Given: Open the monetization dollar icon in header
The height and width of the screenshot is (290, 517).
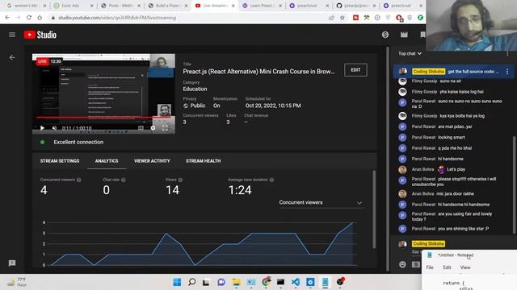Looking at the screenshot, I should 385,35.
